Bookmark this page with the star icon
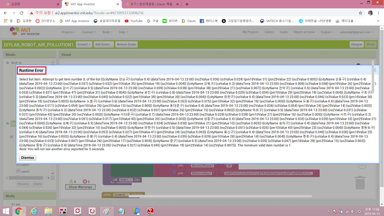 (360, 13)
